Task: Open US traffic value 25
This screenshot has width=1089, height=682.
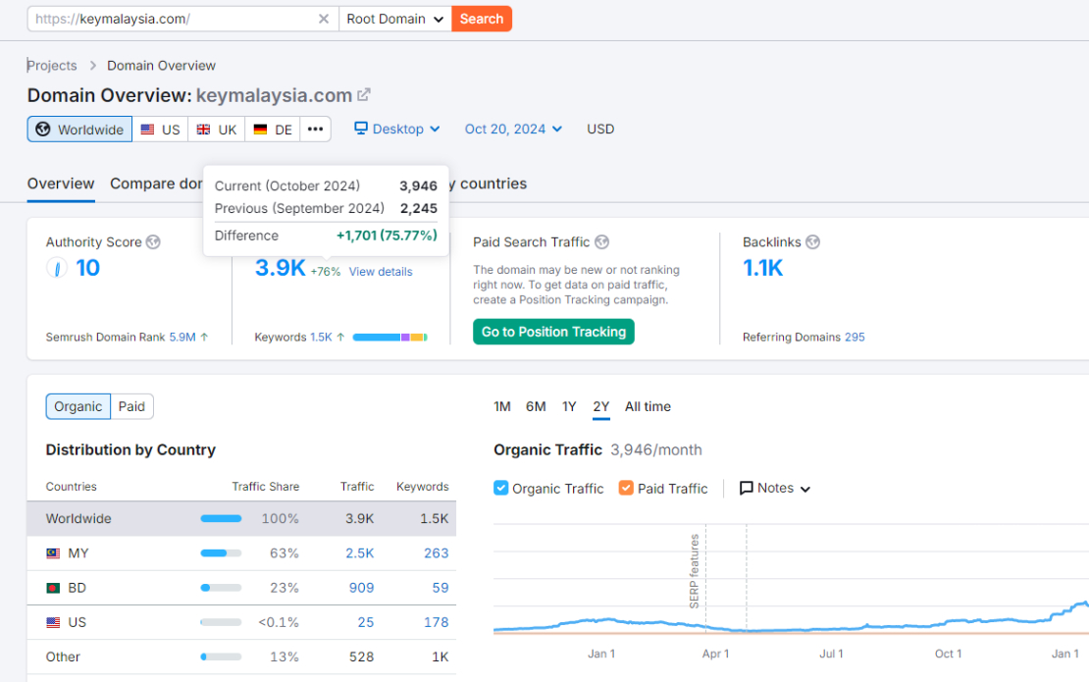Action: click(366, 623)
